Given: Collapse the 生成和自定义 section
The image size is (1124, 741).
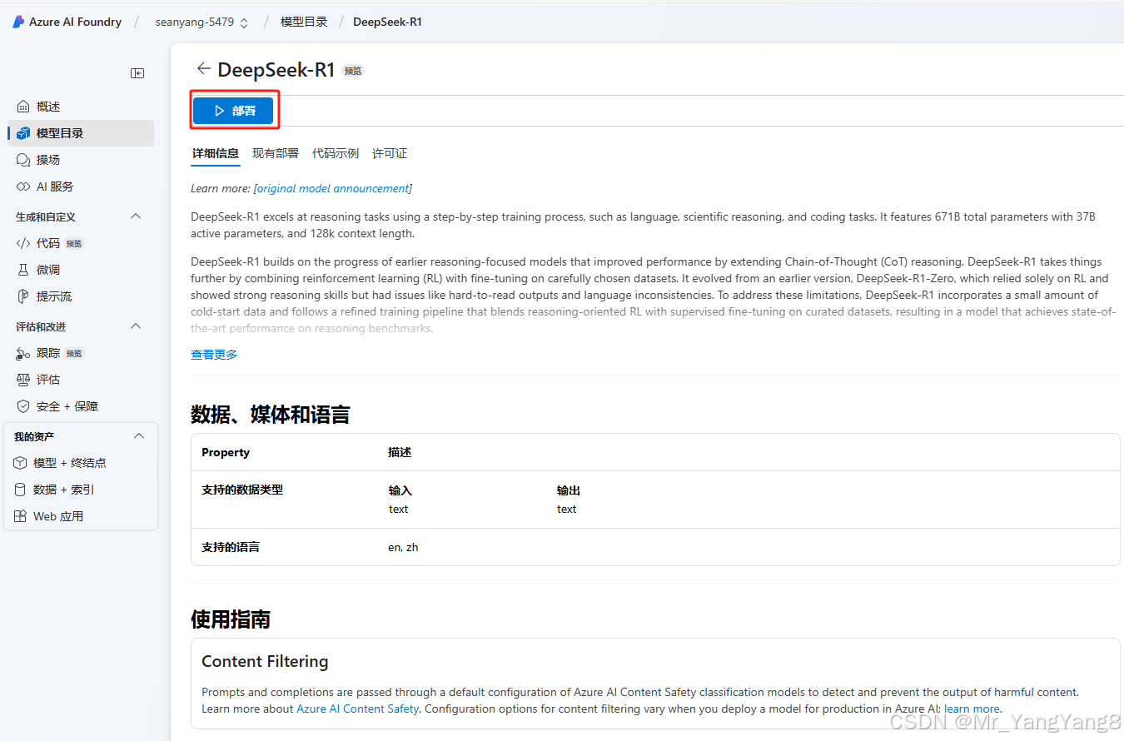Looking at the screenshot, I should point(137,216).
